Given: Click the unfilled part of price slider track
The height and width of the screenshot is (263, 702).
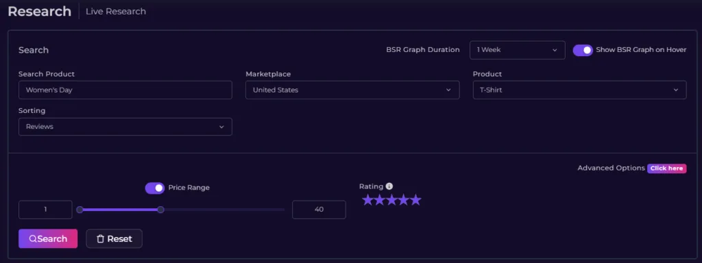Looking at the screenshot, I should coord(224,210).
